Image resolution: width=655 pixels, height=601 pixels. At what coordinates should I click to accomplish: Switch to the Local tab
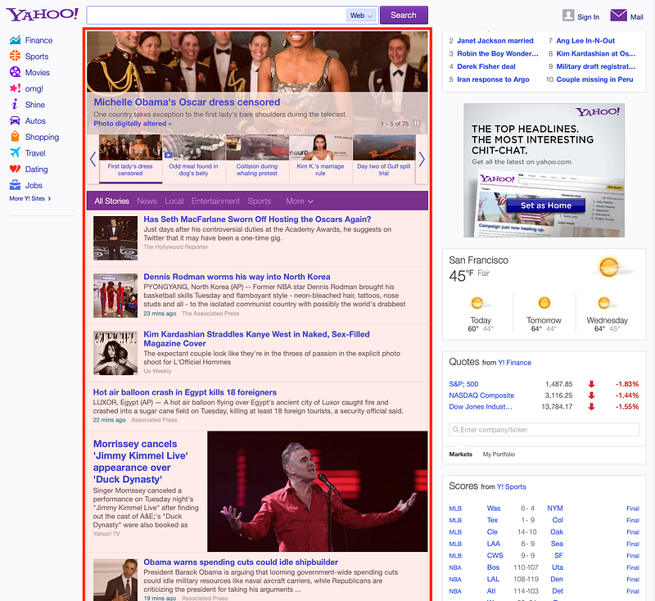(174, 201)
